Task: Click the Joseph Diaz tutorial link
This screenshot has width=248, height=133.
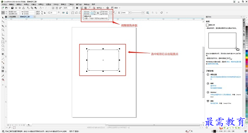Action: point(214,103)
